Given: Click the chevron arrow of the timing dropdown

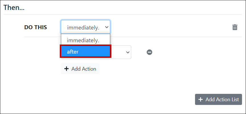Looking at the screenshot, I should (x=106, y=27).
